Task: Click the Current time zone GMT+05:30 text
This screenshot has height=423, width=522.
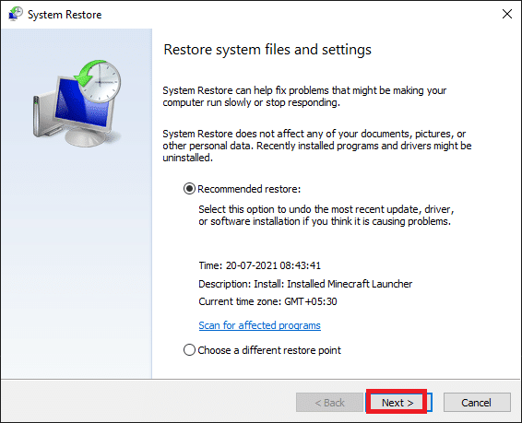Action: click(267, 301)
